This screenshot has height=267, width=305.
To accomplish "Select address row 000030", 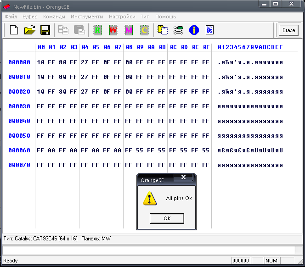I will (x=19, y=106).
